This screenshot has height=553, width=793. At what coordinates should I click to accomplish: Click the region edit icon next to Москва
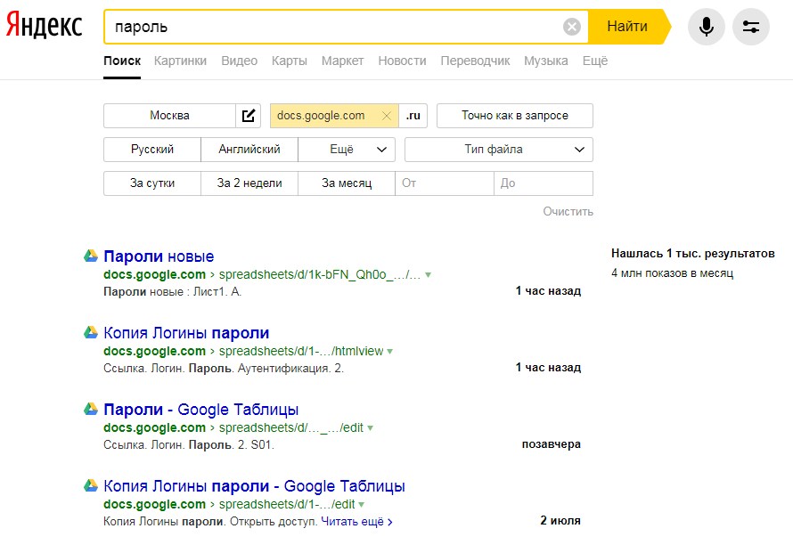click(x=249, y=116)
